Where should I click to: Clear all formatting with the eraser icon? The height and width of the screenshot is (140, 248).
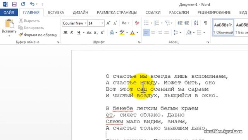click(137, 23)
